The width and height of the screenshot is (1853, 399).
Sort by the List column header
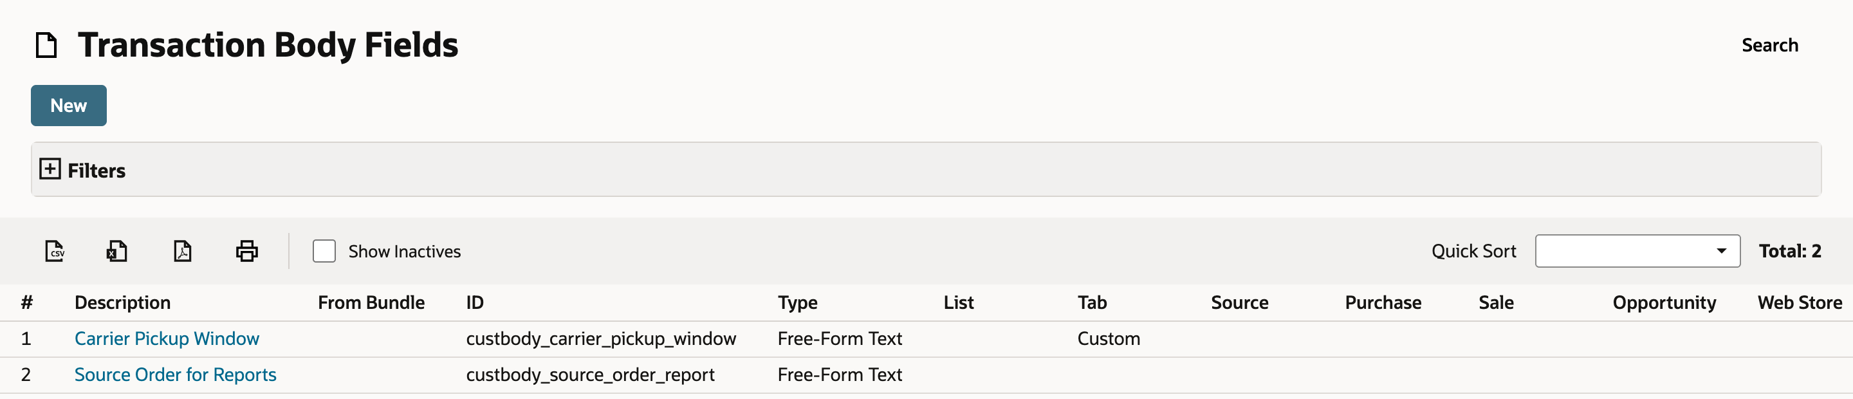(958, 302)
